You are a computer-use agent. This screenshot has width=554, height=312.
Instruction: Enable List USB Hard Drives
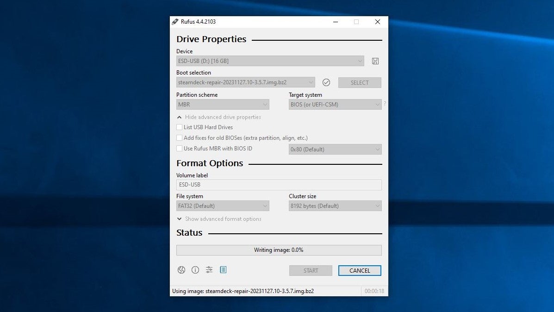180,127
